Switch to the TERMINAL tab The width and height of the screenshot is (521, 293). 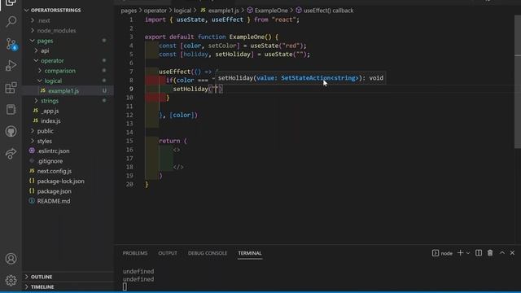pyautogui.click(x=250, y=253)
